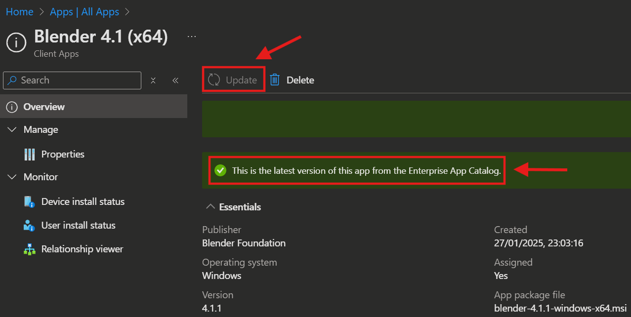Open User install status
Image resolution: width=631 pixels, height=317 pixels.
(79, 225)
